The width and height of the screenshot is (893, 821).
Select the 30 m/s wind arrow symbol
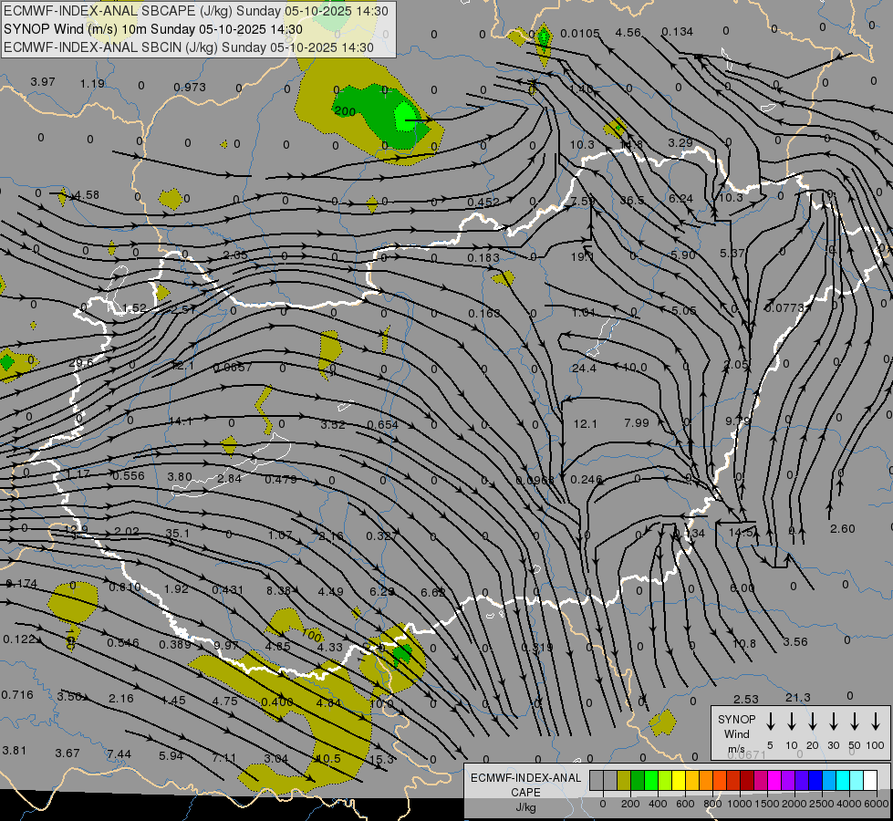coord(834,722)
